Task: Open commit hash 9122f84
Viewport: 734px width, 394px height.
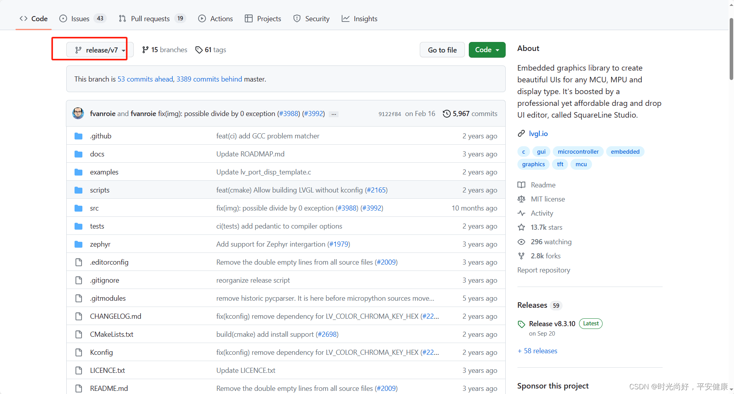Action: [x=390, y=114]
